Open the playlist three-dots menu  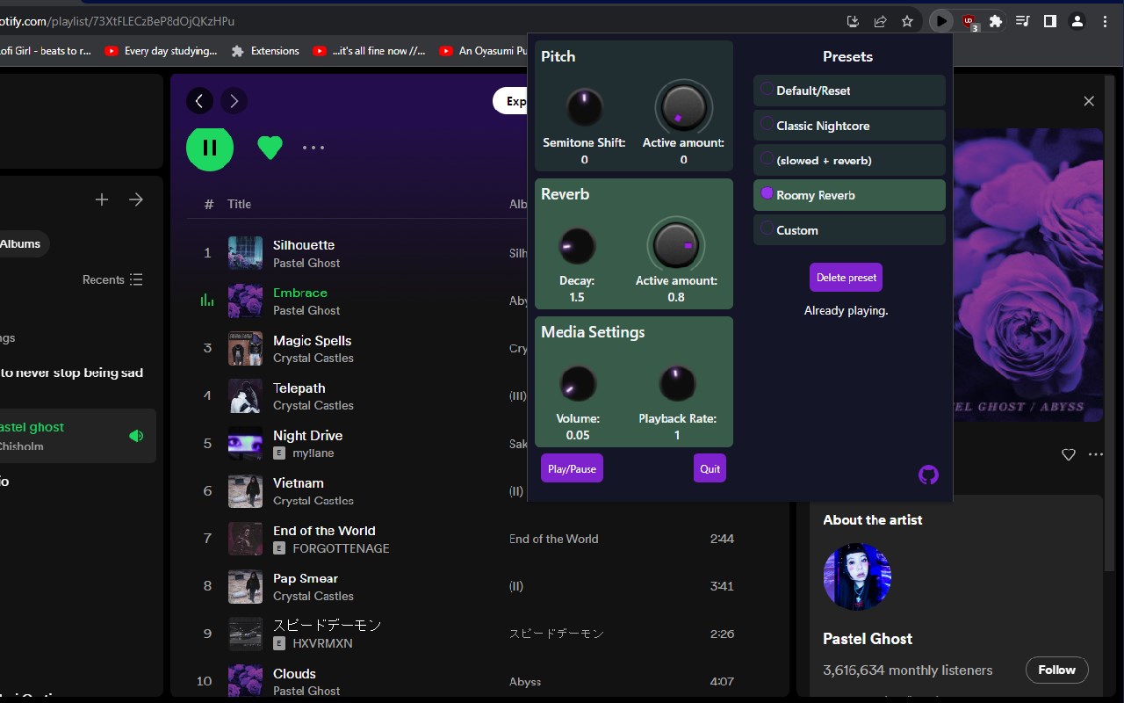(x=313, y=148)
